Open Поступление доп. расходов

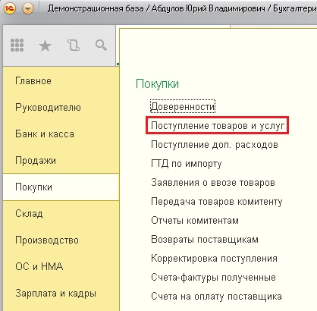(215, 145)
